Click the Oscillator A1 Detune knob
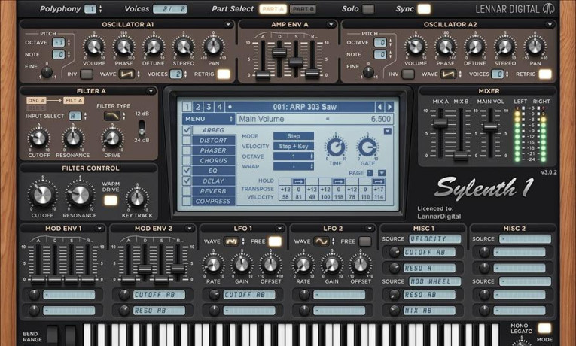Screen dimensions: 576x346 (x=153, y=47)
